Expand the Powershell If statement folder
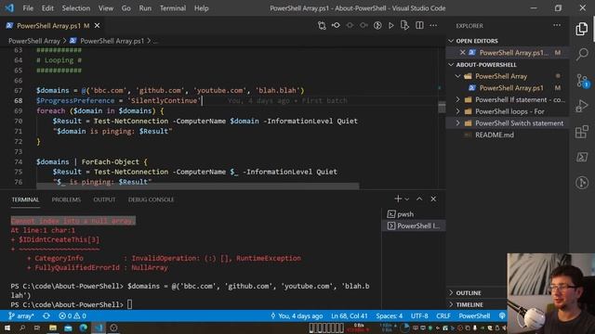595x334 pixels. [x=520, y=99]
